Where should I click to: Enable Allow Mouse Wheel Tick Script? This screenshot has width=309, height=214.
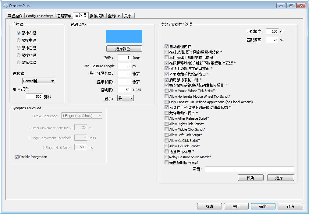coord(166,90)
